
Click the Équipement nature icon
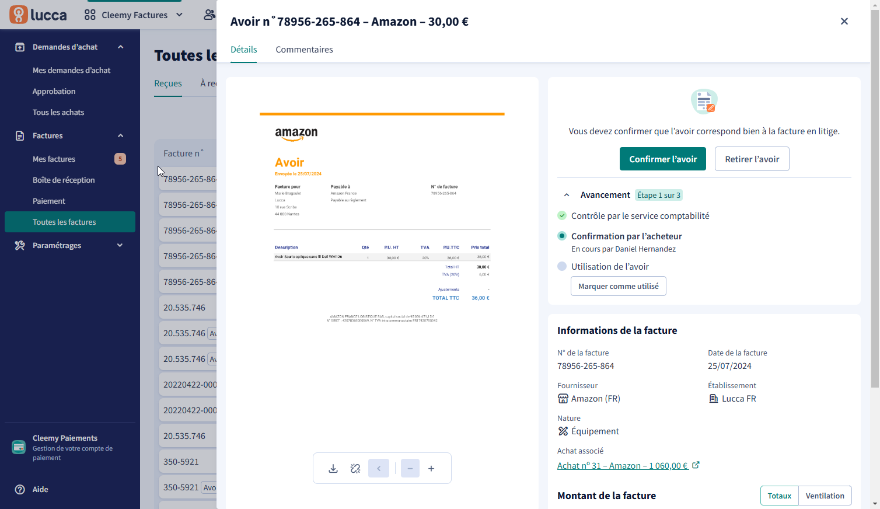pyautogui.click(x=563, y=431)
